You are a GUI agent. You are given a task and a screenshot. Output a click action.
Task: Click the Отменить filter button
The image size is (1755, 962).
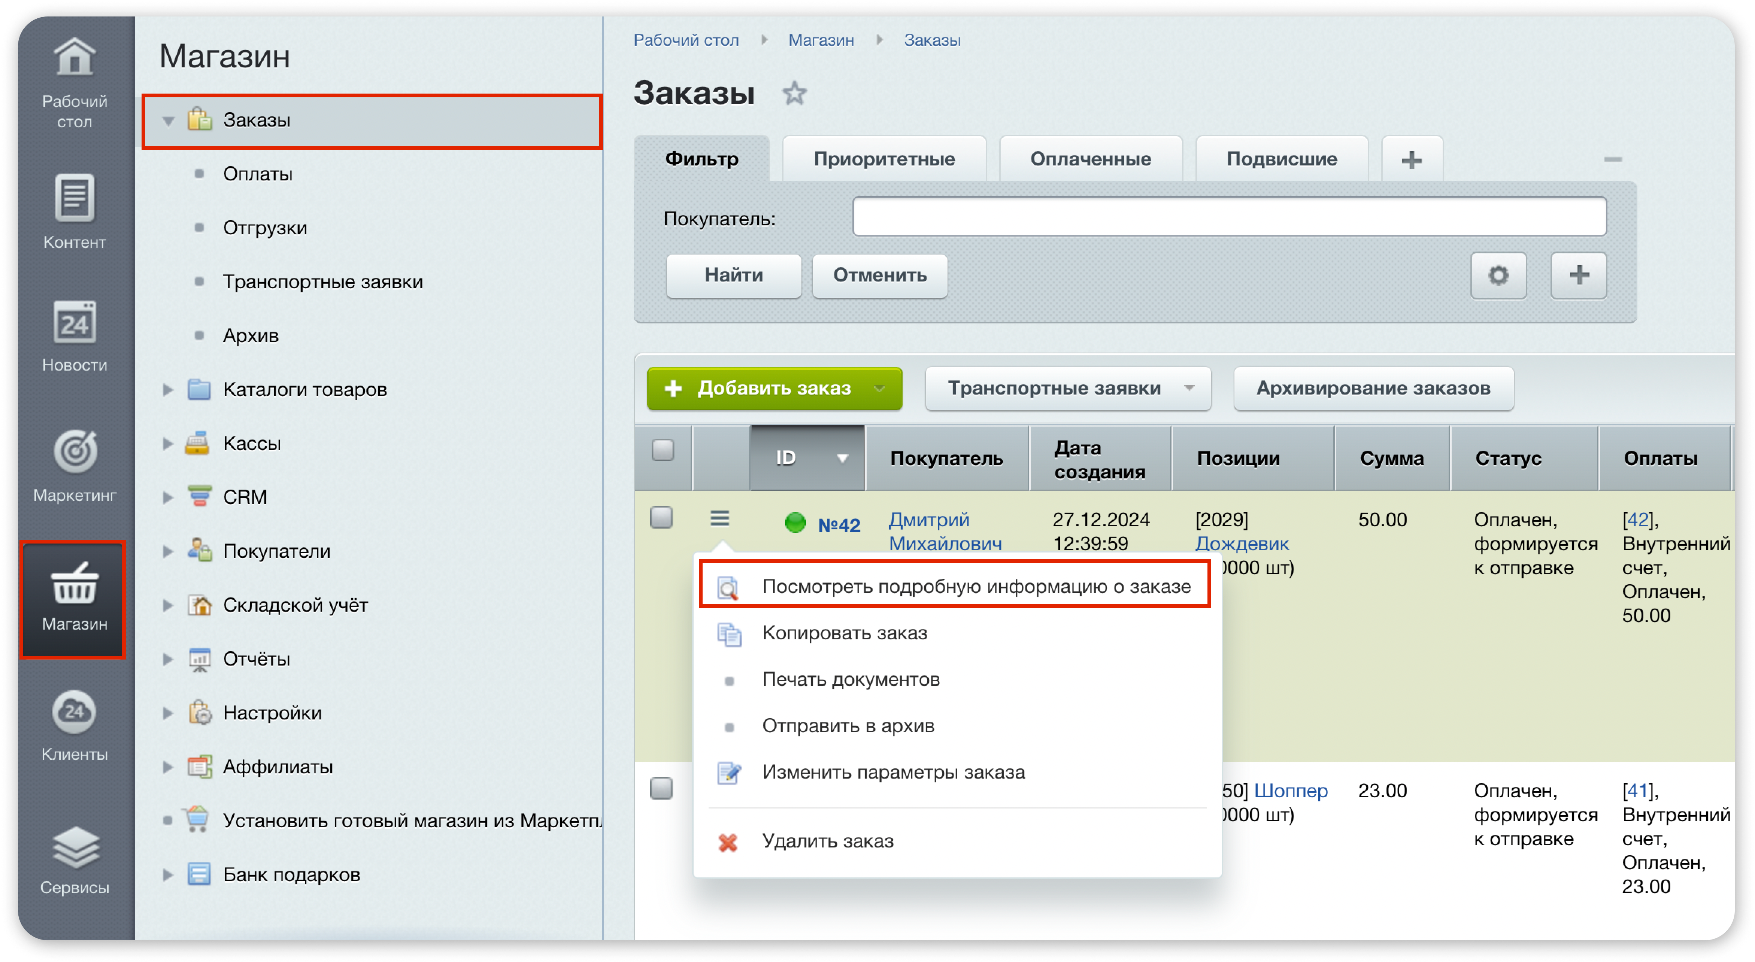coord(879,275)
